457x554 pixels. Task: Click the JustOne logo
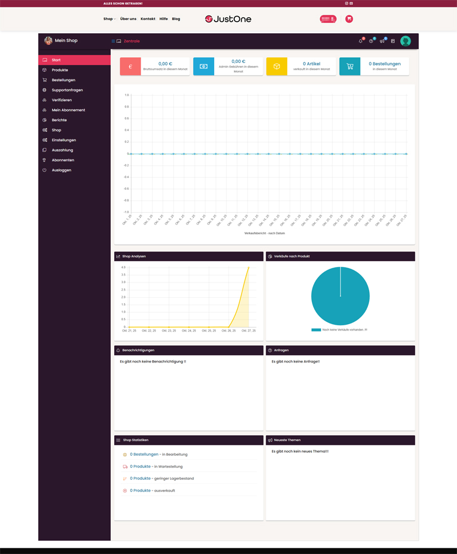(x=228, y=18)
